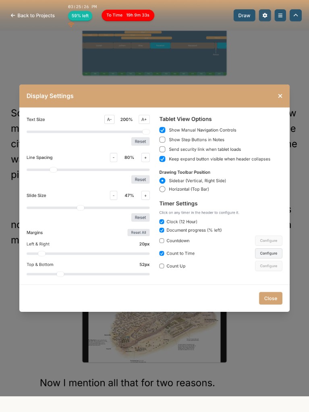Disable the Count to Time checkbox

click(x=162, y=253)
